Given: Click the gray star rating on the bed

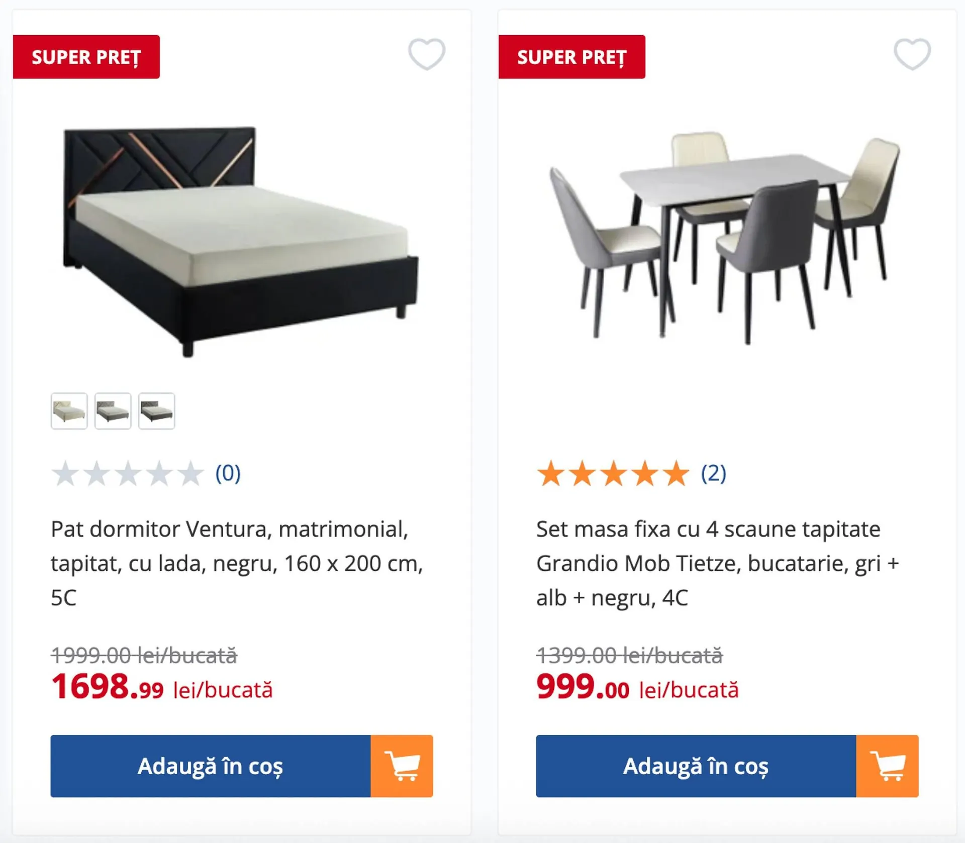Looking at the screenshot, I should [128, 473].
